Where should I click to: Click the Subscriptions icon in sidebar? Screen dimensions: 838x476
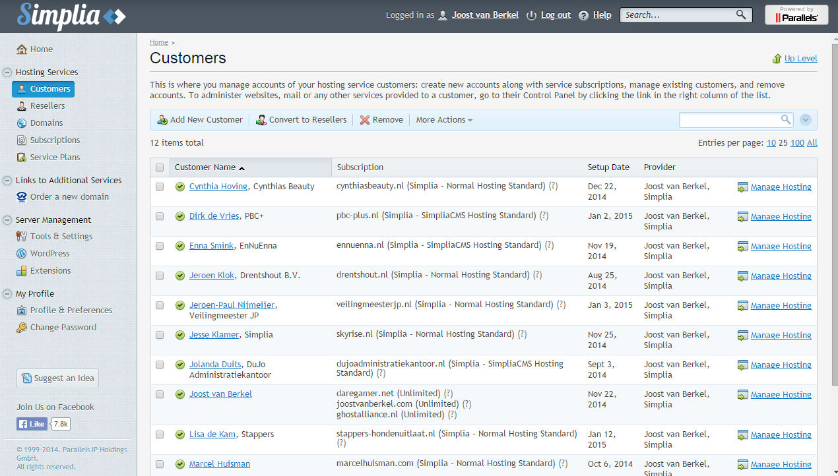point(22,140)
